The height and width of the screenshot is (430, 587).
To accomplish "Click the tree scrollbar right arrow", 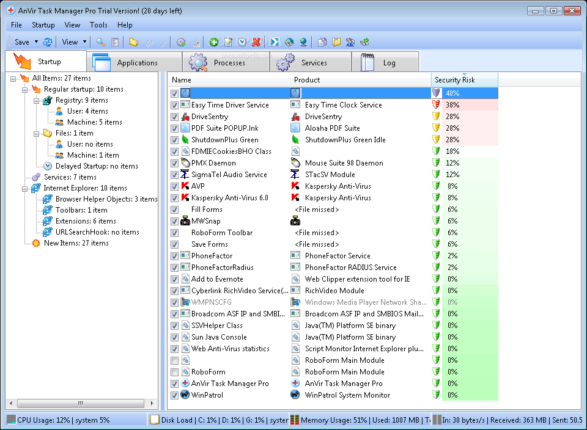I will (152, 403).
